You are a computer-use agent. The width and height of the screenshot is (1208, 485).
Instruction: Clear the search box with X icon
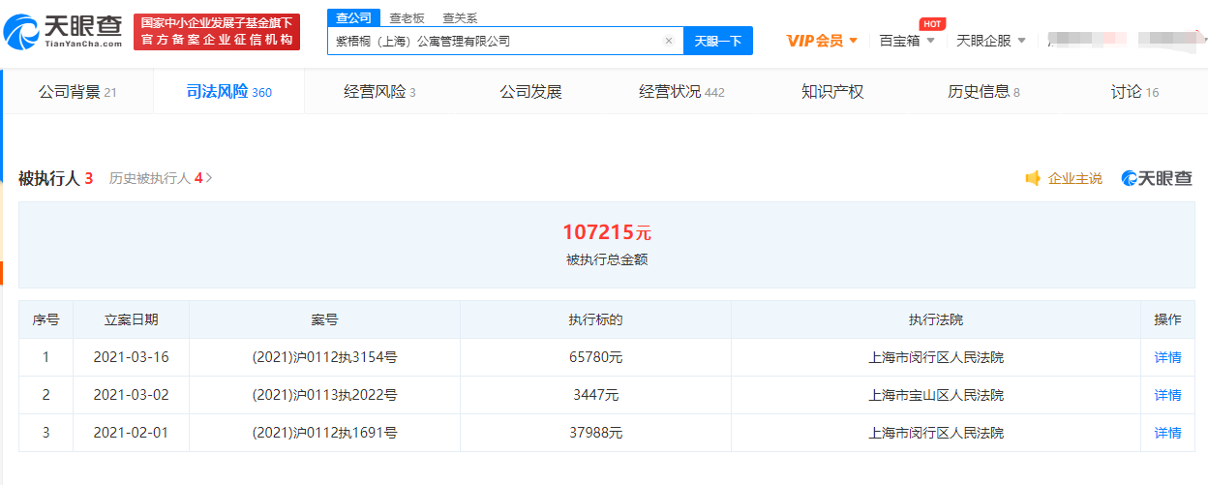coord(668,41)
